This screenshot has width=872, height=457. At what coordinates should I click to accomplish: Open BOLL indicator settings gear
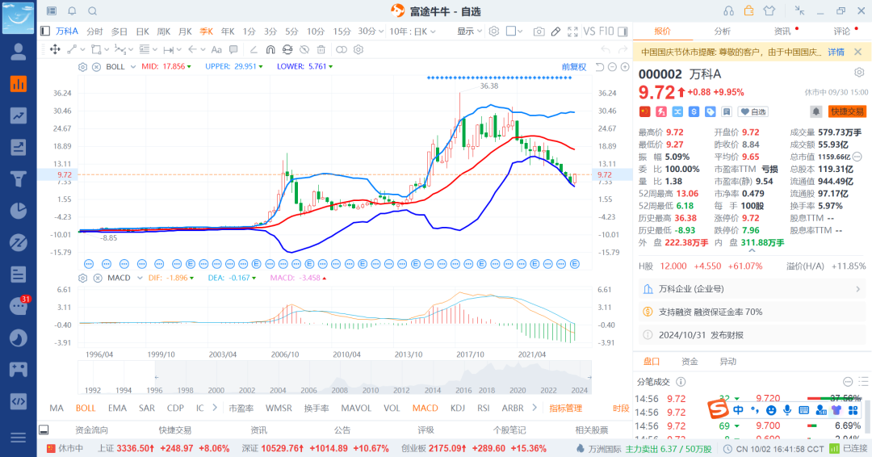pyautogui.click(x=83, y=67)
